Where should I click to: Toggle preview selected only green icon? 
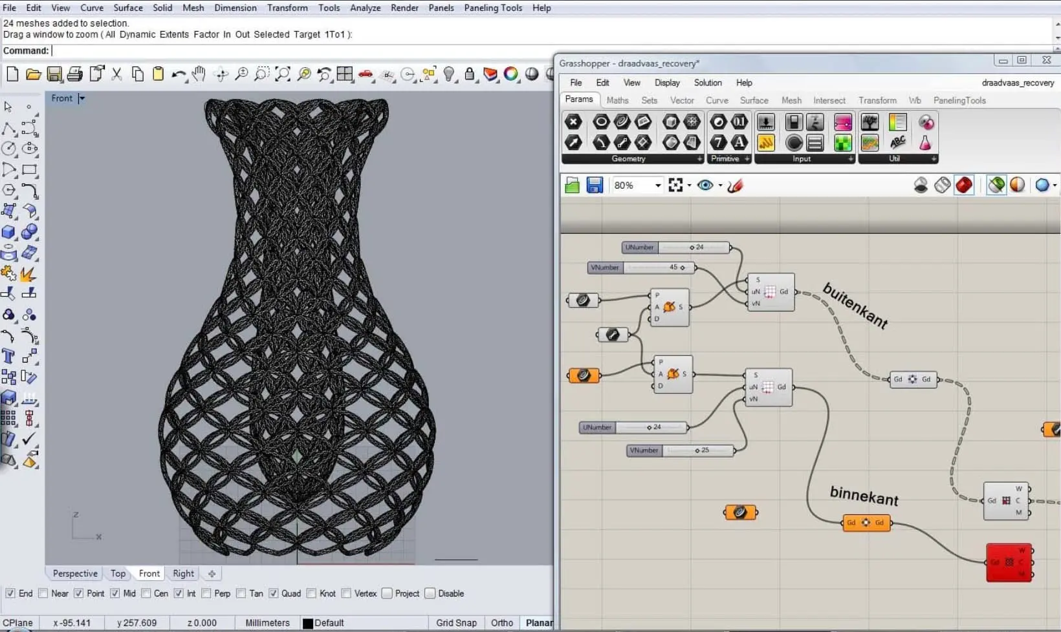(x=996, y=185)
